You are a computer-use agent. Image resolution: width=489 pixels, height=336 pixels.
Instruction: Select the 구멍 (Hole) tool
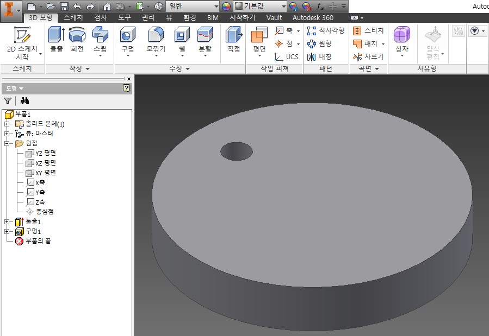coord(128,41)
